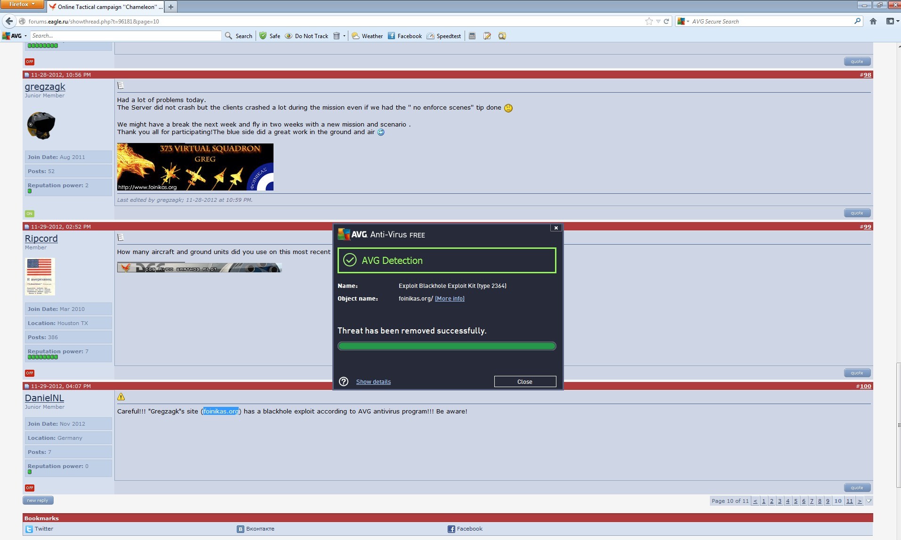This screenshot has width=901, height=540.
Task: Open the URL history dropdown arrow
Action: click(658, 21)
